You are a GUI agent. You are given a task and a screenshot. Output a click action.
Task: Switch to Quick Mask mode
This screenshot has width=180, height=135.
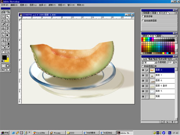point(8,66)
